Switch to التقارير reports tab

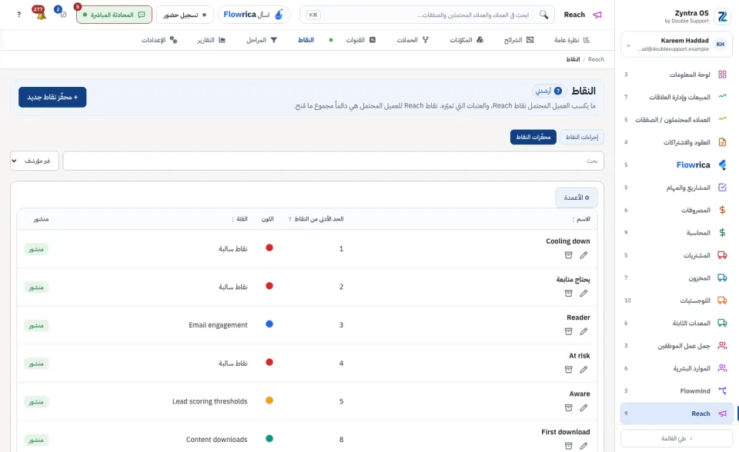pyautogui.click(x=211, y=40)
